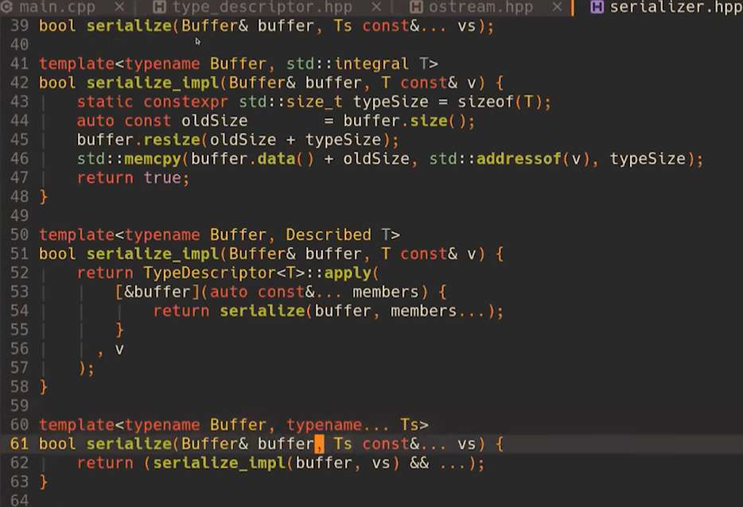Click the header icon on type_descriptor.hpp tab
Viewport: 743px width, 507px height.
pyautogui.click(x=159, y=8)
